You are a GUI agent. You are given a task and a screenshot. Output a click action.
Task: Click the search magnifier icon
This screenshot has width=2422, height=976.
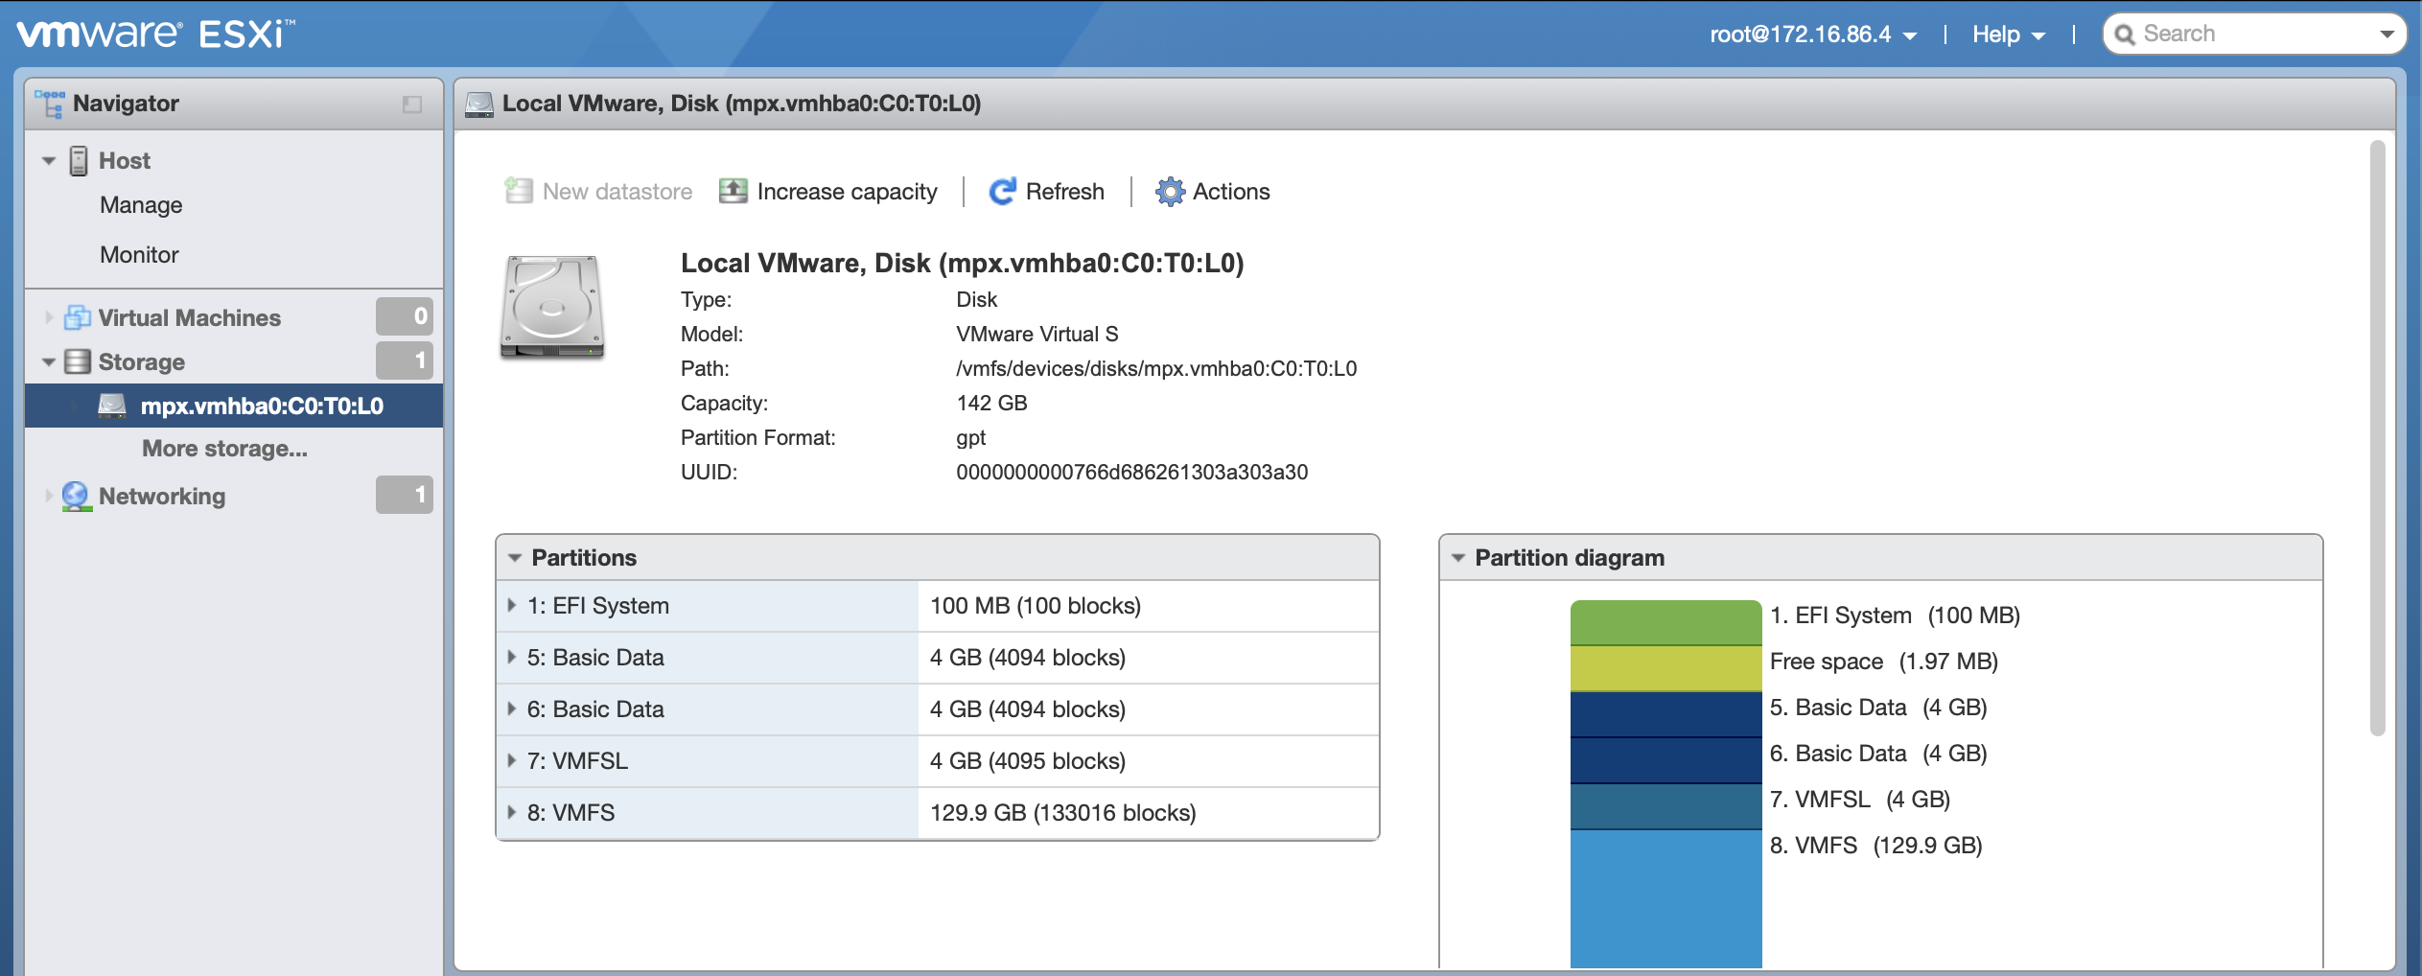coord(2125,35)
